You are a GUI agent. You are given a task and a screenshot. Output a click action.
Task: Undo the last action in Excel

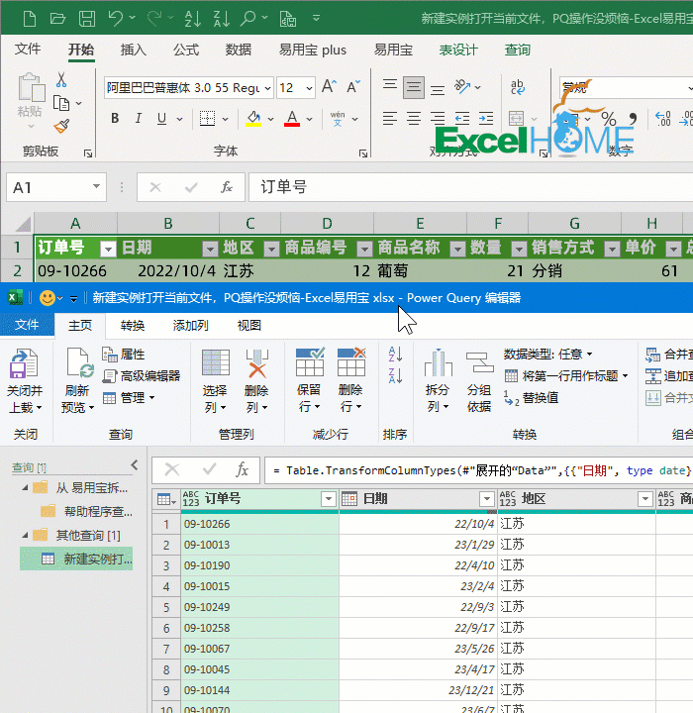pyautogui.click(x=115, y=19)
